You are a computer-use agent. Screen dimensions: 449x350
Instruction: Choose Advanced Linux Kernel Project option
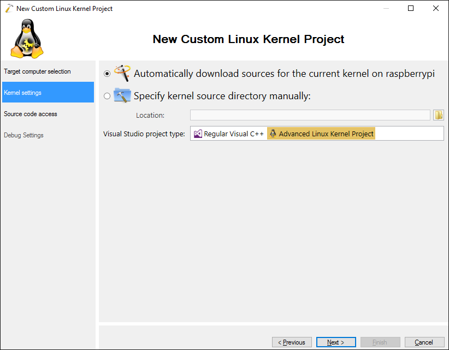point(321,134)
